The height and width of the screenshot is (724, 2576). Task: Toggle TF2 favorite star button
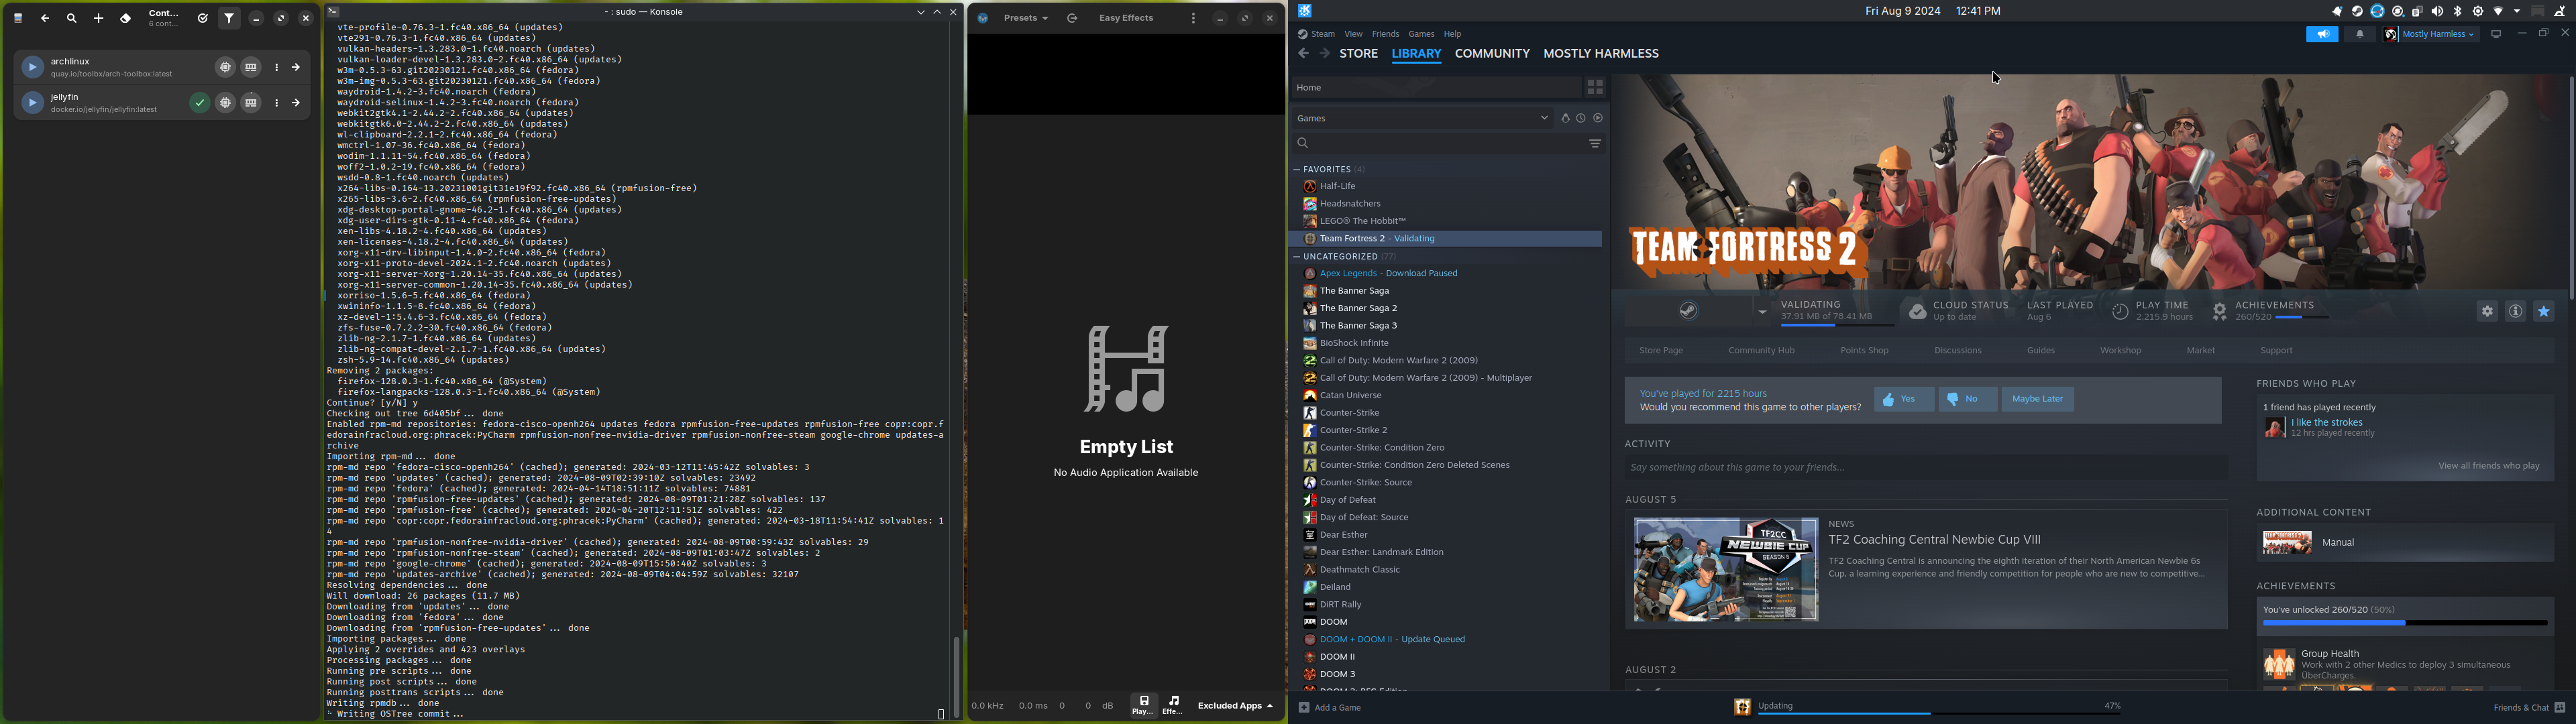(2543, 312)
